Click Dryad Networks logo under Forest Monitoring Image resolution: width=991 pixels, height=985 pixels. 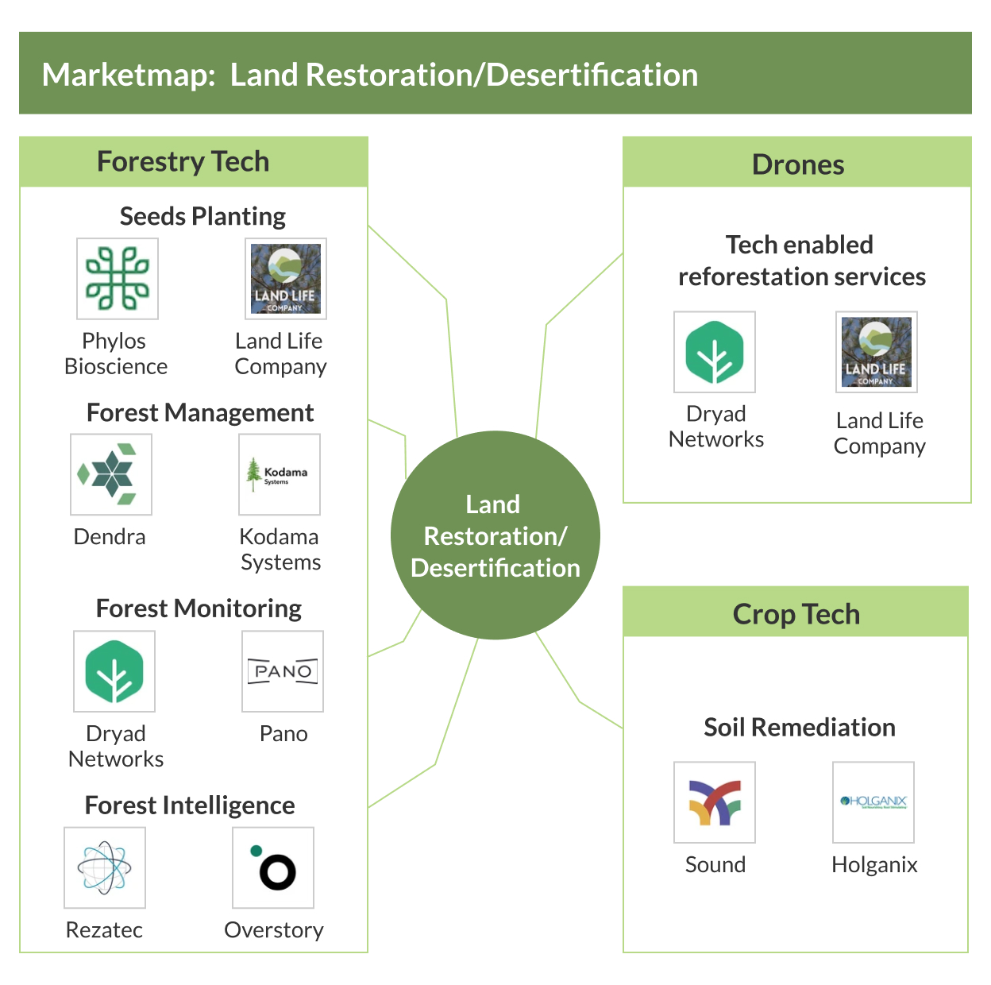click(114, 671)
